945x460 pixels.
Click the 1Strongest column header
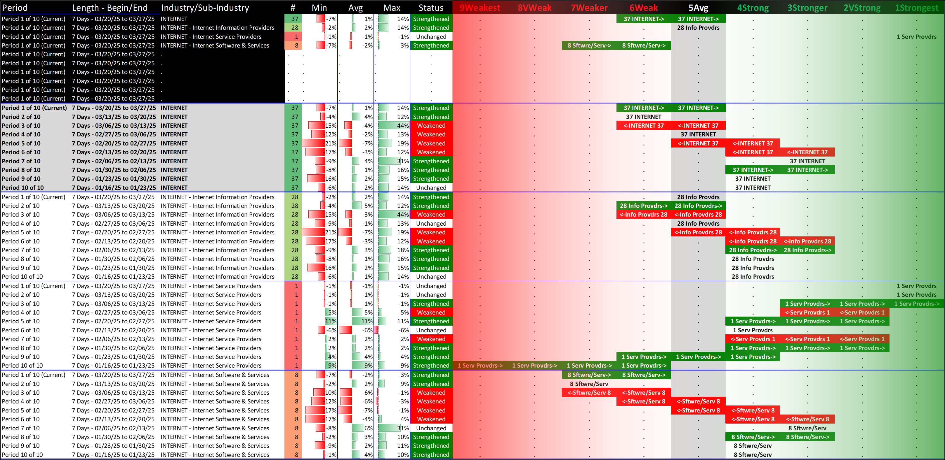[916, 8]
